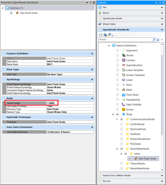Click into the Explorer Search field
This screenshot has height=185, width=166.
click(125, 40)
